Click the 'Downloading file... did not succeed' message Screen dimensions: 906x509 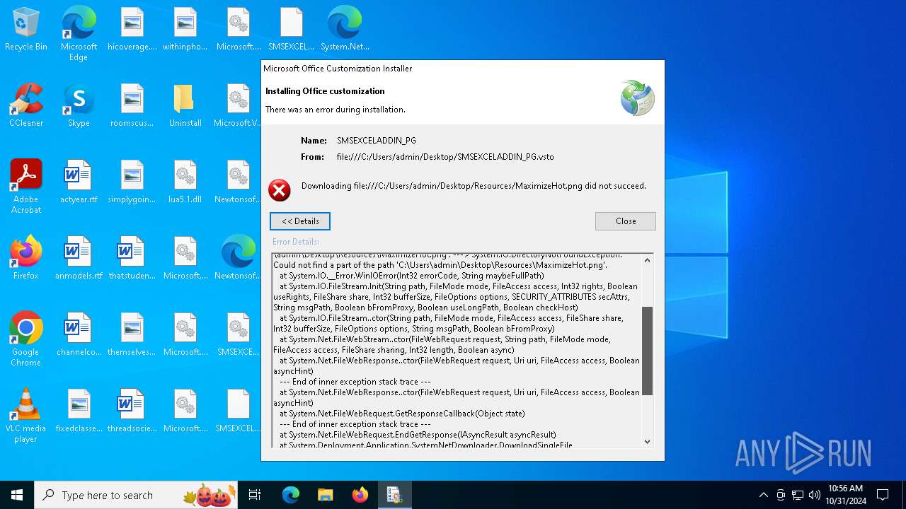(474, 186)
